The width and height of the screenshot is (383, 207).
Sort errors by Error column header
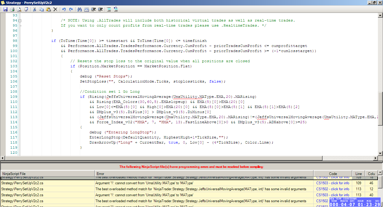click(x=204, y=173)
